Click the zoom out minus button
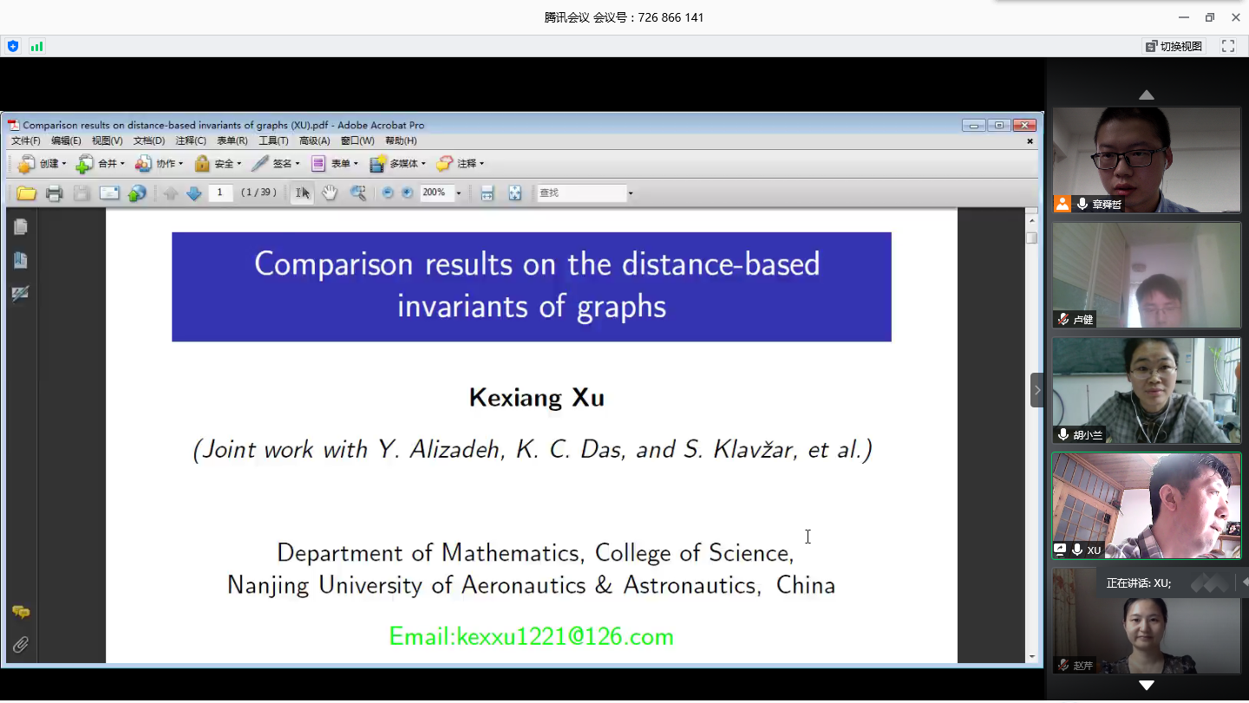Viewport: 1249px width, 703px height. (388, 193)
